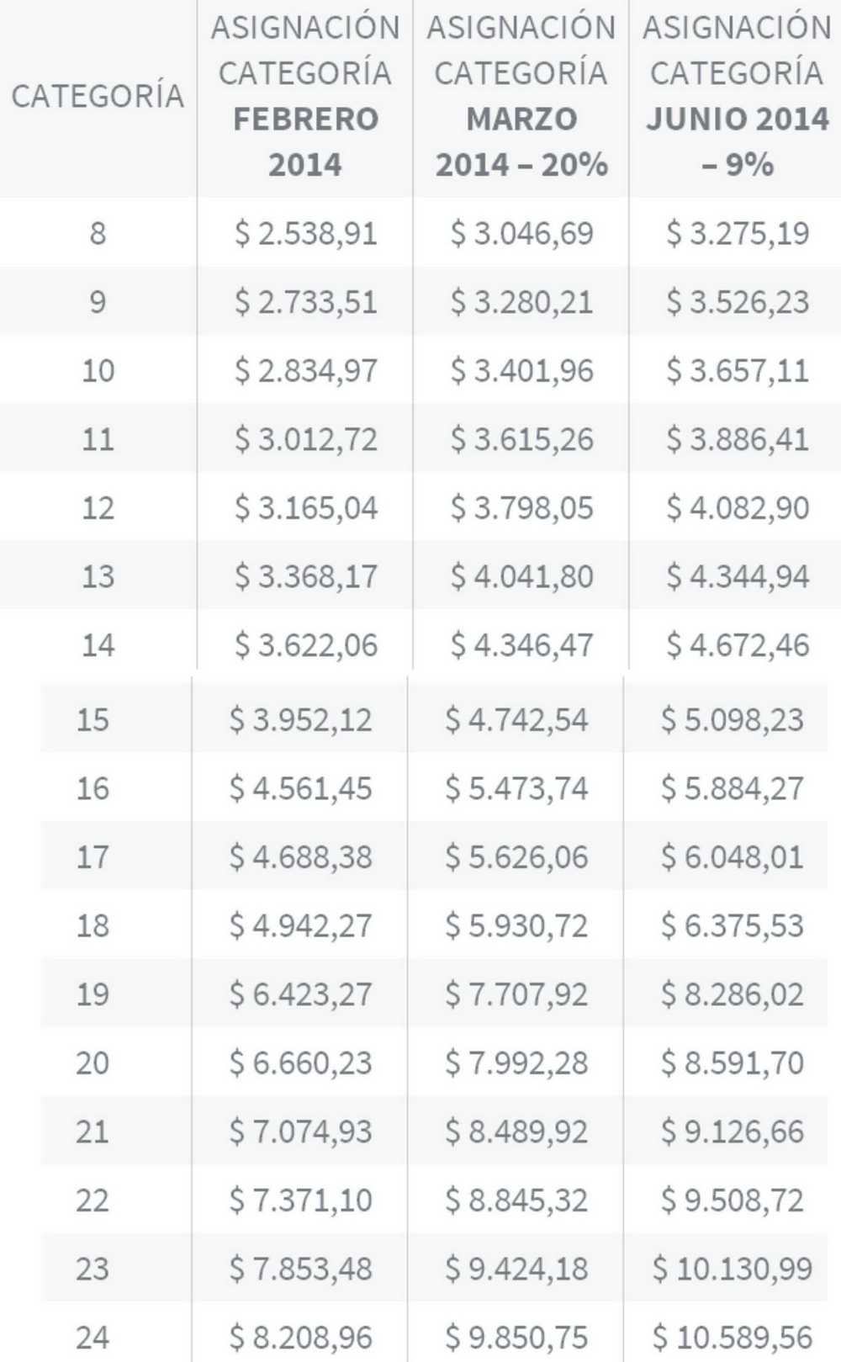Click the $ 10.130,99 cell
Screen dimensions: 841x1362
(x=732, y=1268)
